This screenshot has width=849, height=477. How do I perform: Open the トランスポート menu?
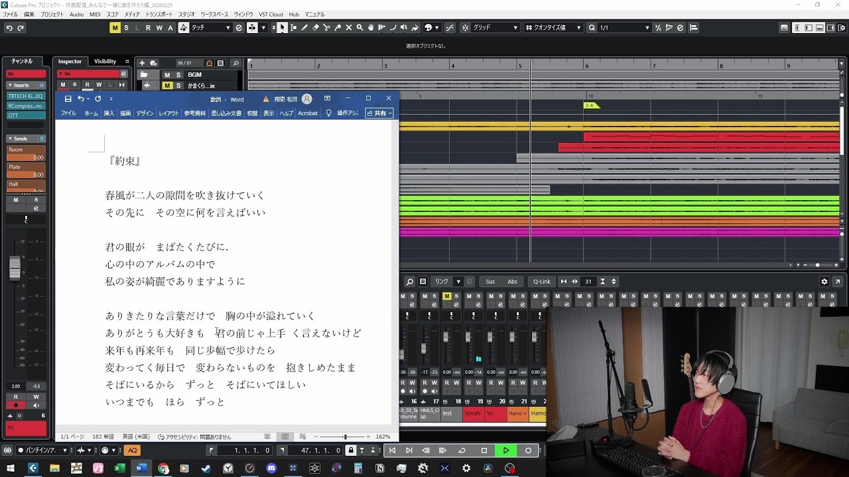pos(159,14)
